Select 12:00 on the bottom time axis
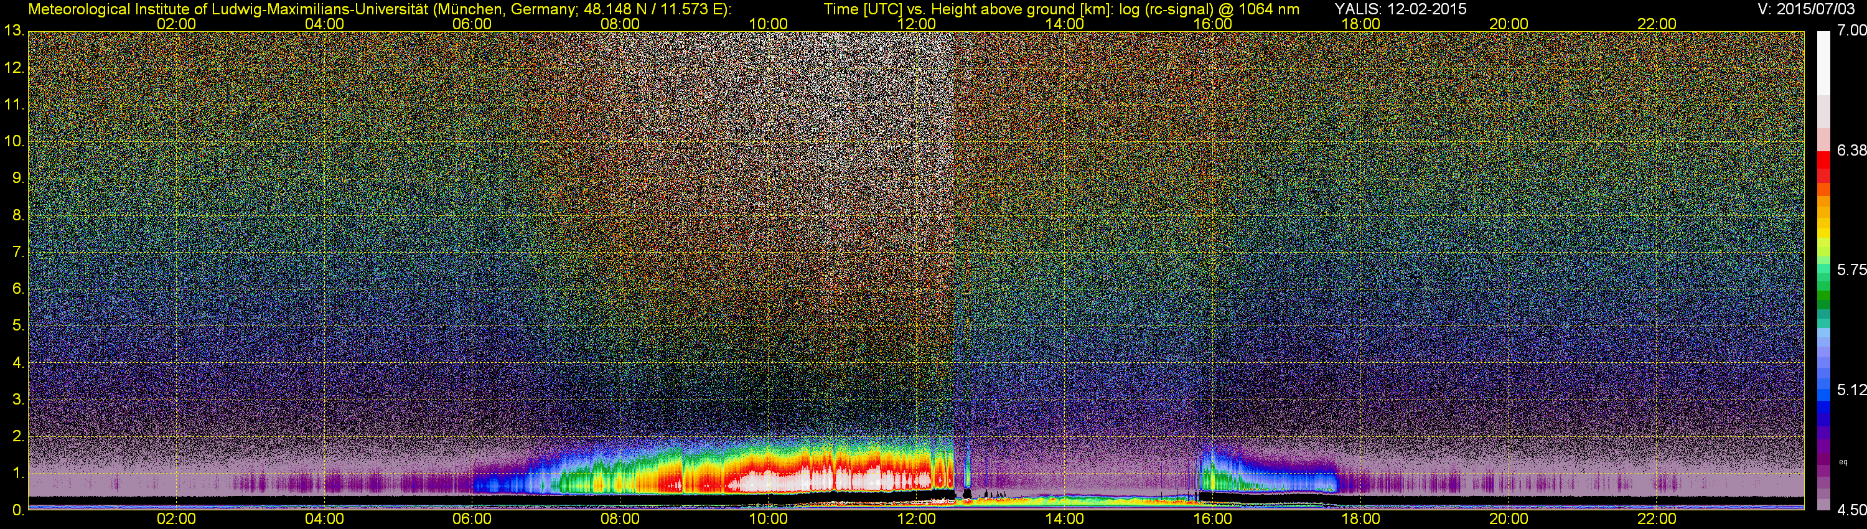 pos(916,519)
